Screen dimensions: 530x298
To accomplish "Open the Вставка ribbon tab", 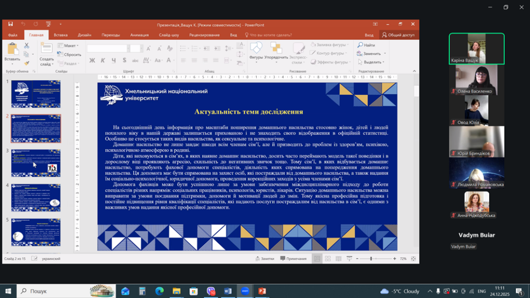I will point(61,35).
